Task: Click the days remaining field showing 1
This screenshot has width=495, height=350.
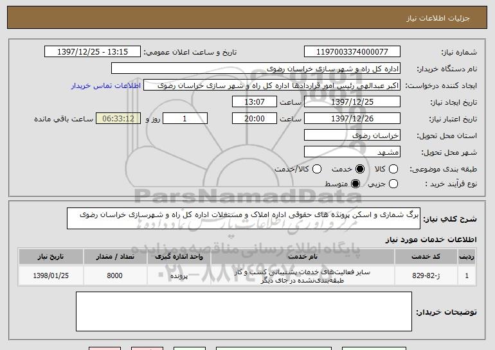Action: click(x=185, y=119)
